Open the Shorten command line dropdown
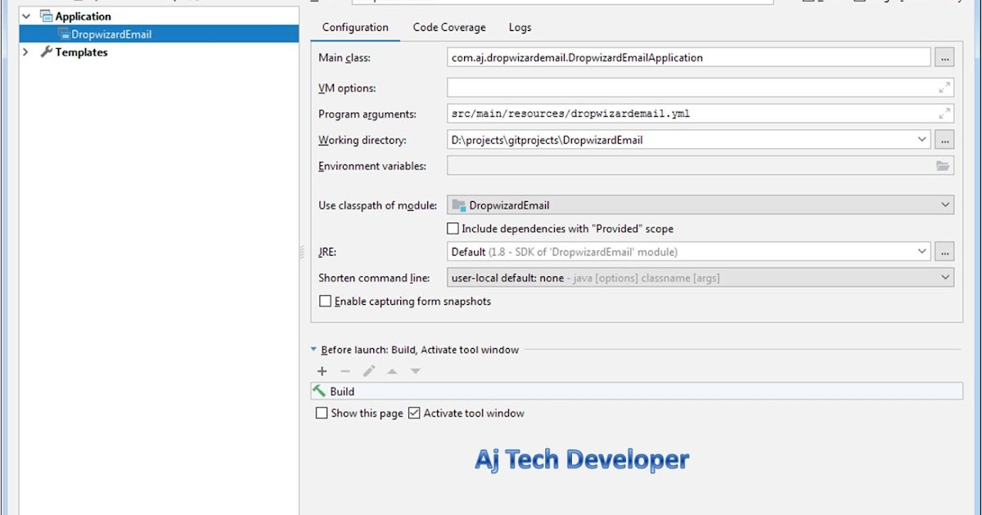The height and width of the screenshot is (515, 982). pyautogui.click(x=945, y=277)
